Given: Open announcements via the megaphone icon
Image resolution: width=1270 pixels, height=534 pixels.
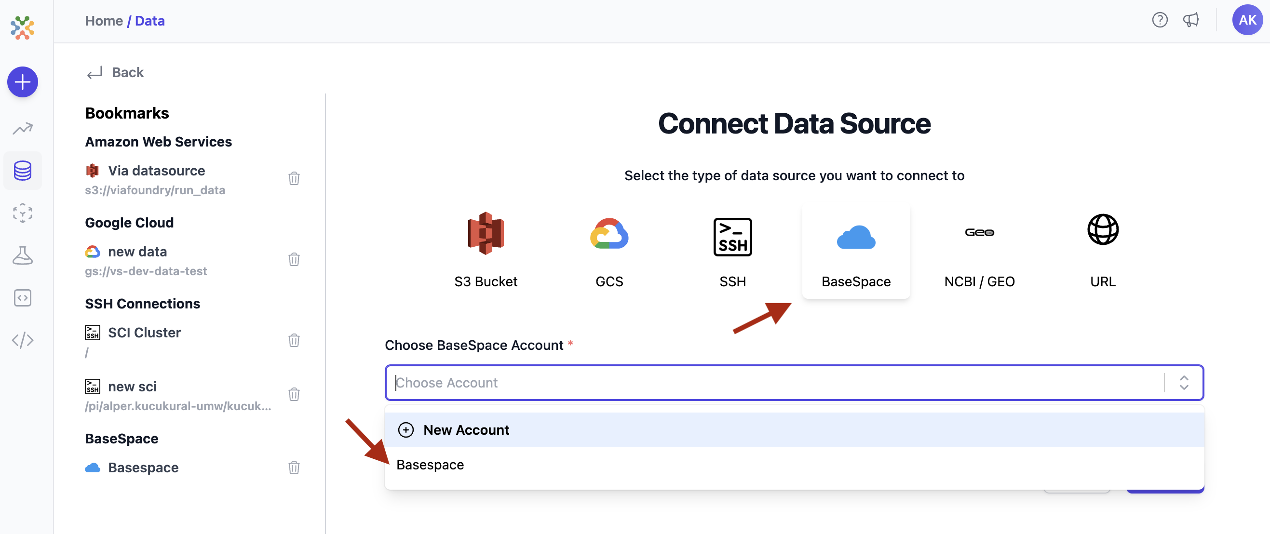Looking at the screenshot, I should [1191, 20].
